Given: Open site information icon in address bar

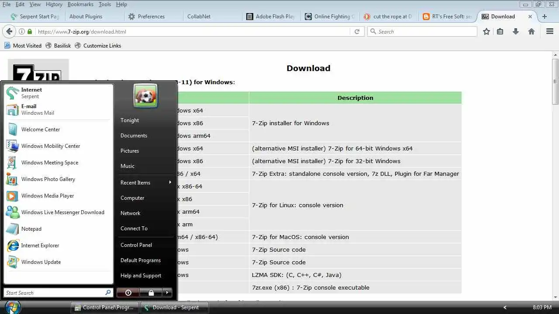Looking at the screenshot, I should tap(22, 31).
